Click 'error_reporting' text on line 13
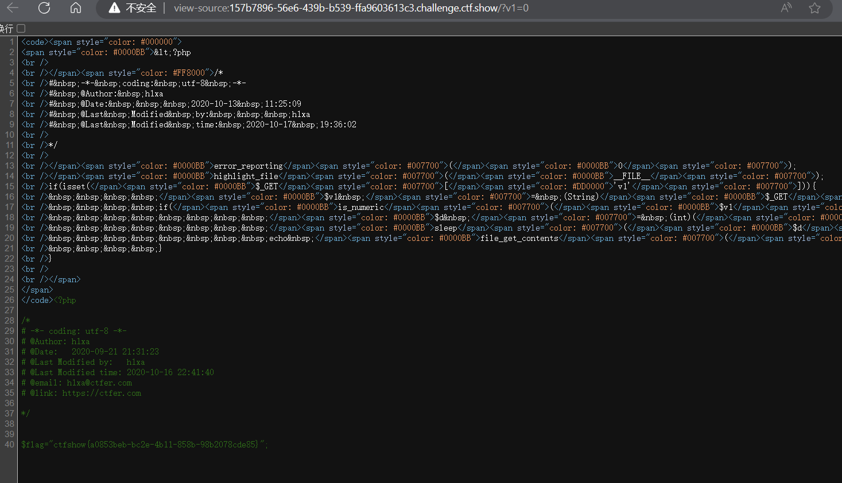Image resolution: width=842 pixels, height=483 pixels. point(249,166)
